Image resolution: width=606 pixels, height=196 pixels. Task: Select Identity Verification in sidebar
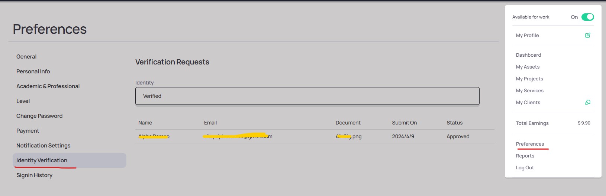point(42,160)
